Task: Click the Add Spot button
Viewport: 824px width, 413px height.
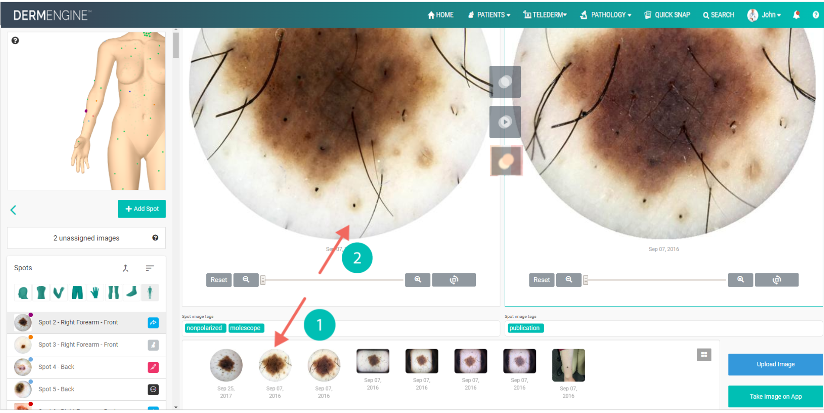Action: click(x=142, y=209)
